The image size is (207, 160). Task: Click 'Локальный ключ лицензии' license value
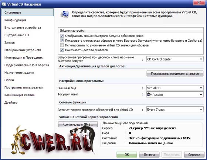151,143
